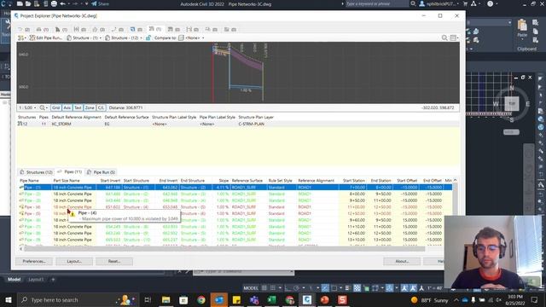Toggle the Grid option in profile view

click(55, 107)
